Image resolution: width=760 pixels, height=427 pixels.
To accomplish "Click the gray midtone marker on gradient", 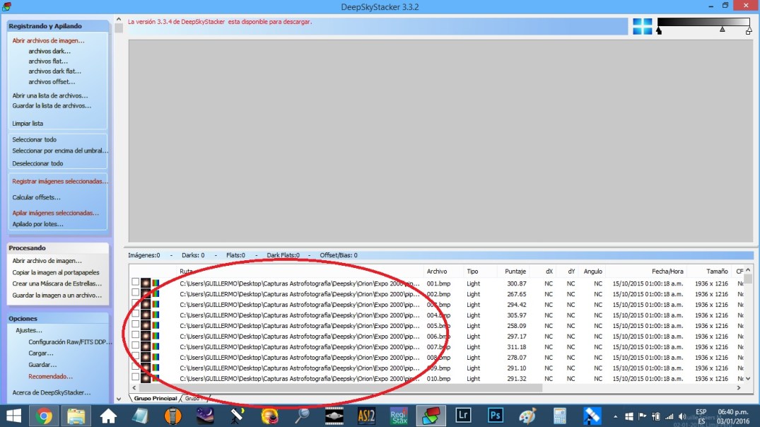I will click(722, 30).
